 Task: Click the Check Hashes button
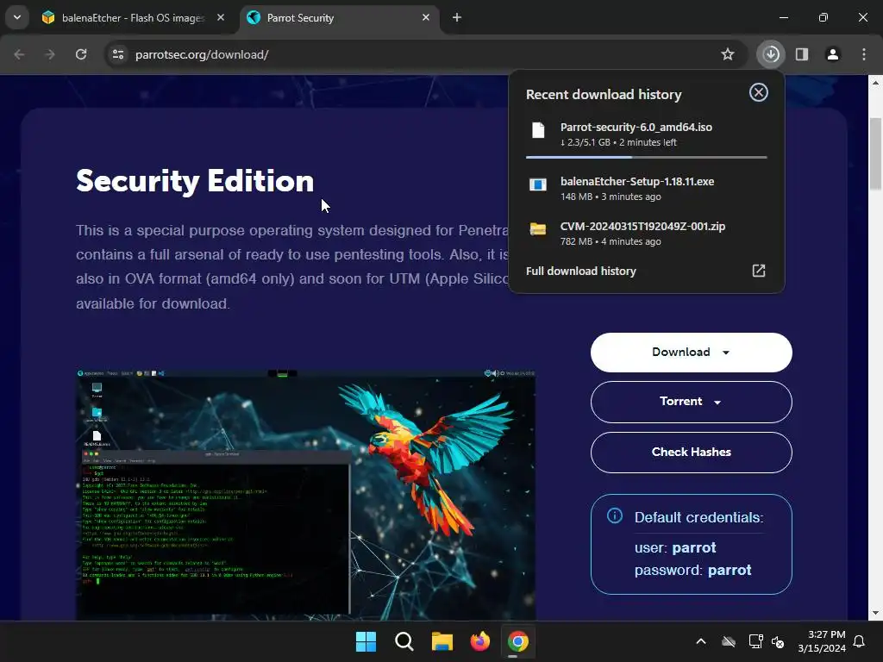click(x=691, y=453)
